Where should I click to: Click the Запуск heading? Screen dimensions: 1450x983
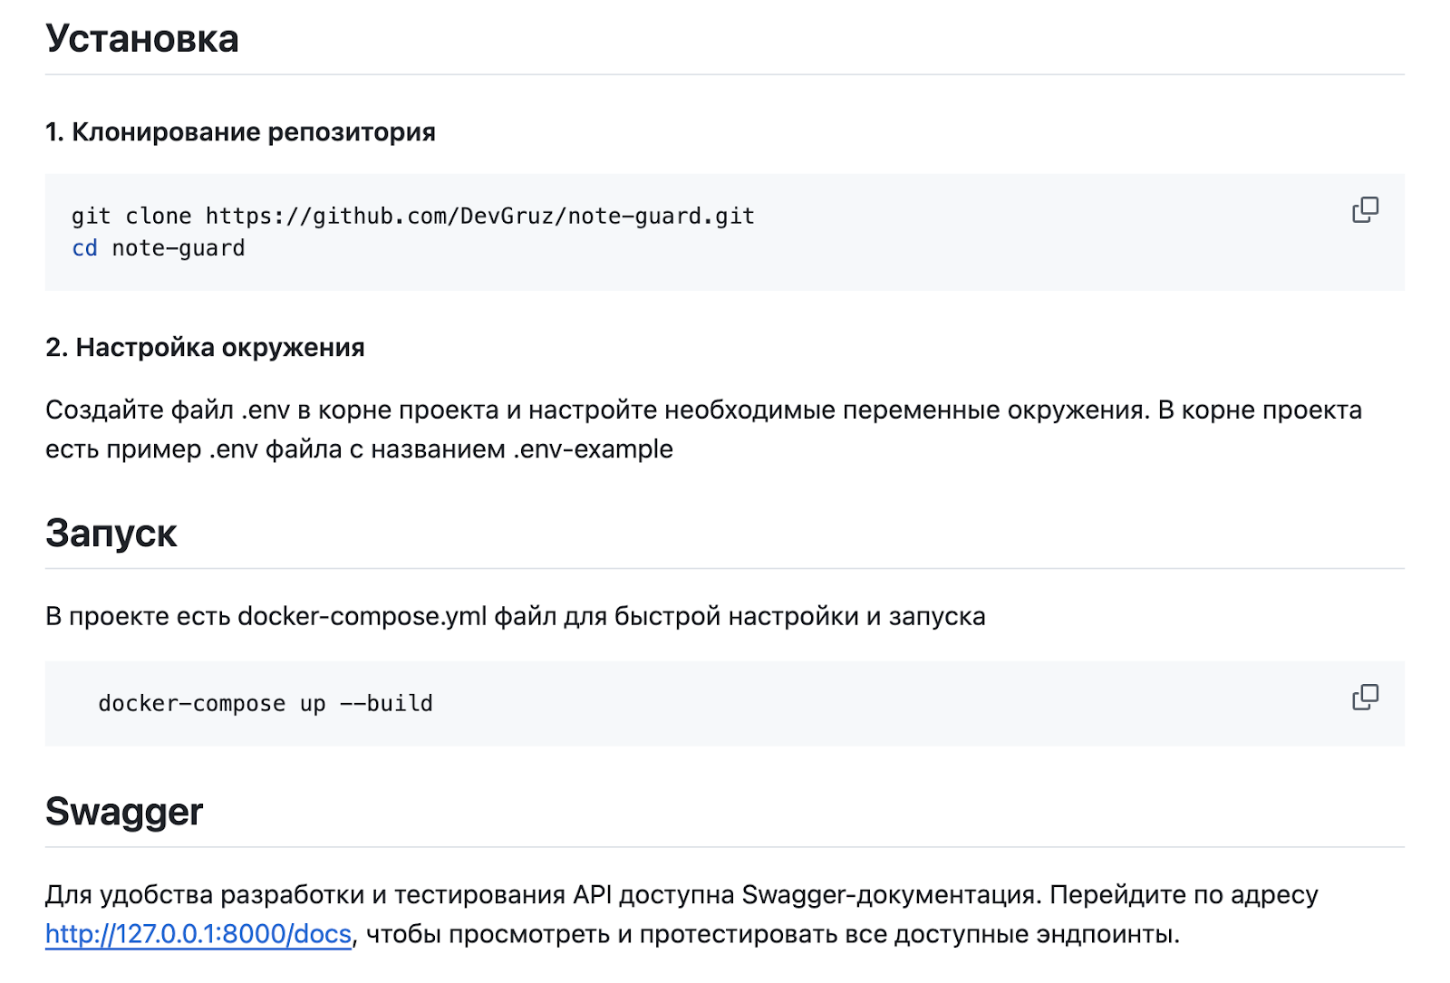(111, 534)
